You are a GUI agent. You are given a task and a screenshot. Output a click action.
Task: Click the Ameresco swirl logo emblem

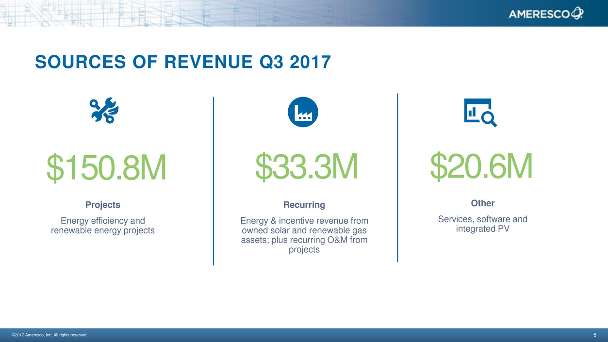pos(577,14)
